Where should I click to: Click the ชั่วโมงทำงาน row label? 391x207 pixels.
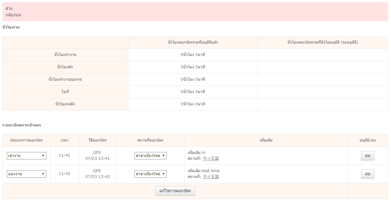(65, 55)
